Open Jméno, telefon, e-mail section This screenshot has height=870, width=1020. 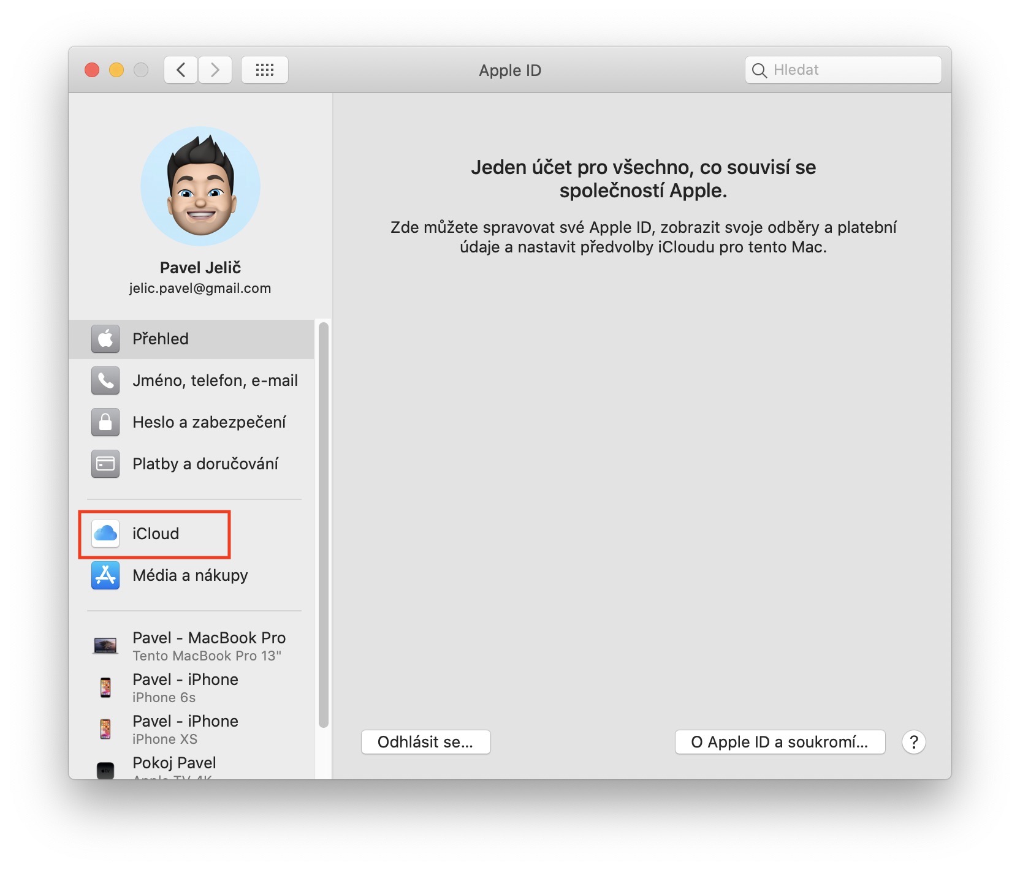[191, 380]
